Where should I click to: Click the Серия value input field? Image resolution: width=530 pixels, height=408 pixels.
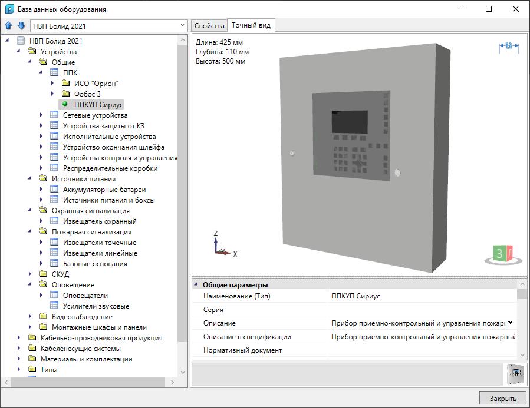422,310
